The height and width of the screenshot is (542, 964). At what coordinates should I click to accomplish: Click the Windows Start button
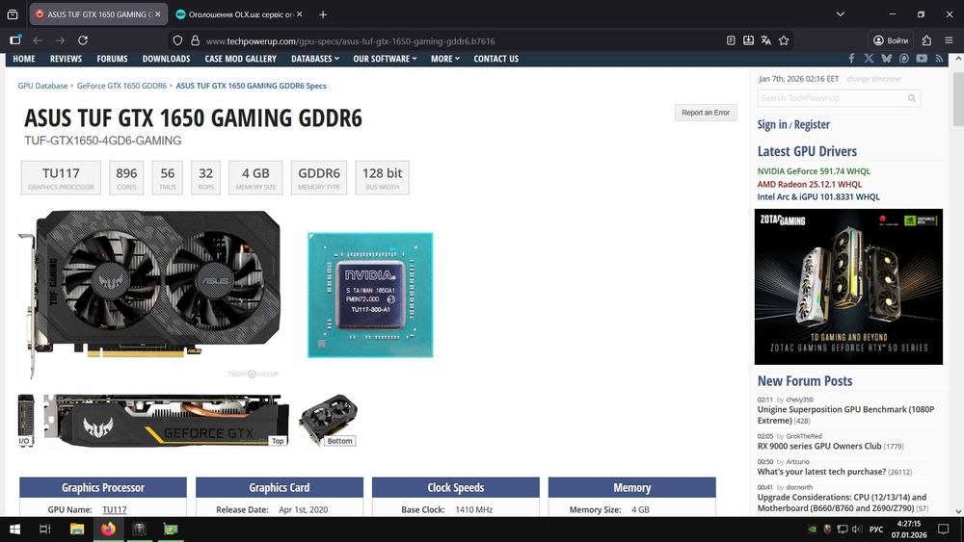click(x=14, y=529)
